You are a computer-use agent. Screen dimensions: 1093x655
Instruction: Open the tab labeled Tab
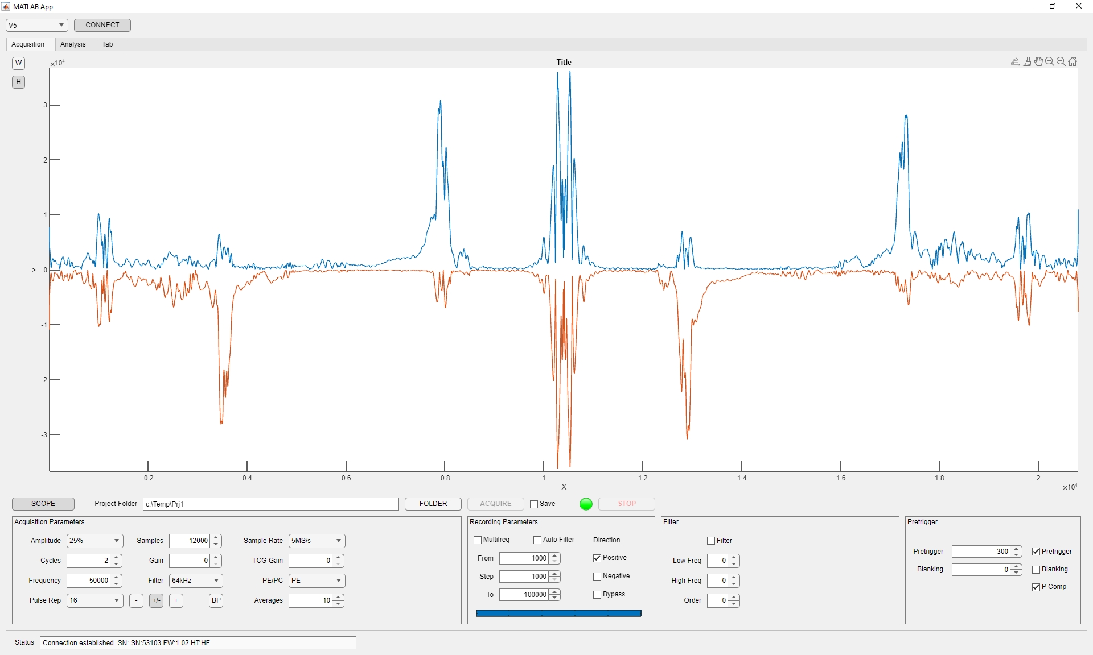click(x=108, y=44)
